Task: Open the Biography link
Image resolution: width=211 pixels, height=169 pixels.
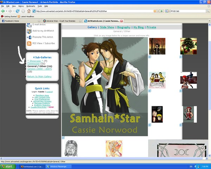Action: point(124,27)
